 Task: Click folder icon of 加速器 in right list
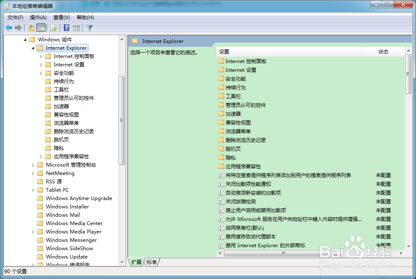tap(221, 114)
